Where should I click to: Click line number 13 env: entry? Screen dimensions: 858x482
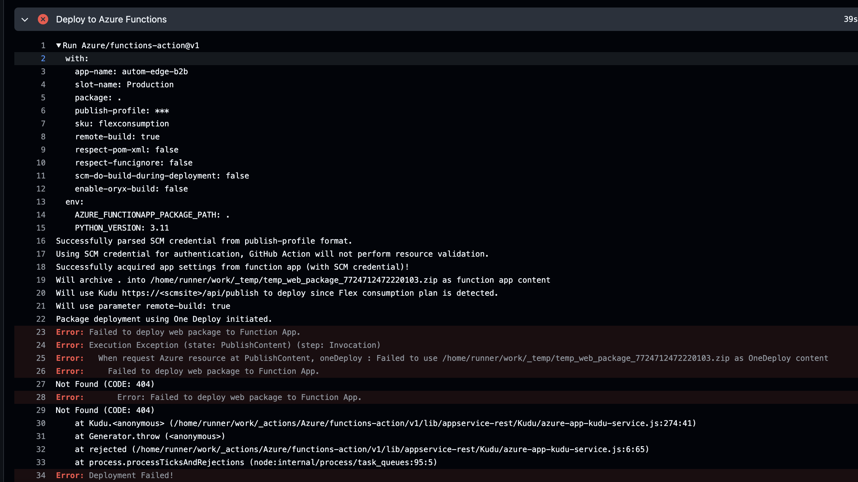41,202
